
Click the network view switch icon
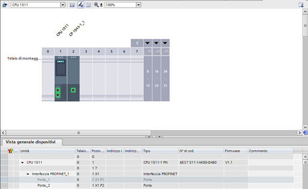[5, 5]
